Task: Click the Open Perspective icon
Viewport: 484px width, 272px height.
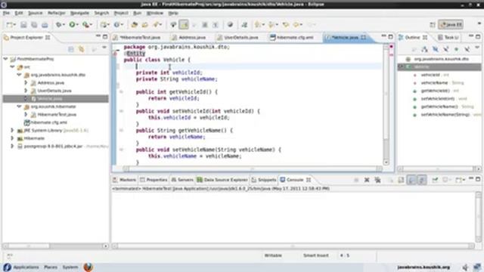Action: pos(433,25)
